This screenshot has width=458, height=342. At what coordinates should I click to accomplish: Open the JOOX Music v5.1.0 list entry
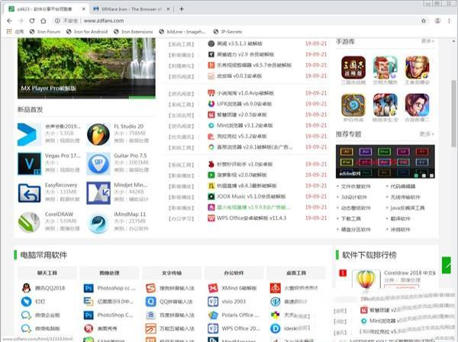[251, 196]
